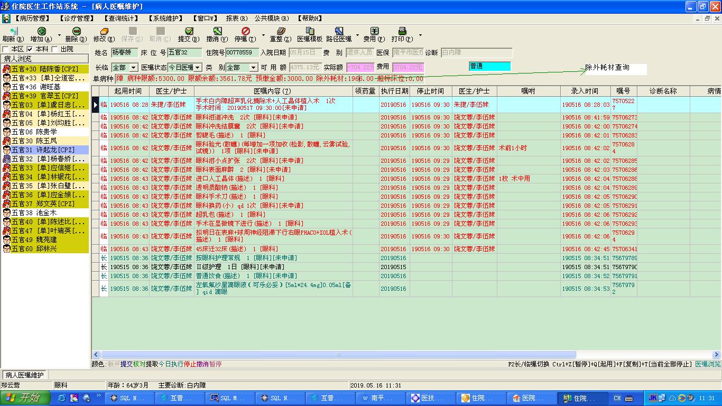Expand the 路径医嘱 dropdown arrow
This screenshot has height=406, width=722.
click(357, 36)
